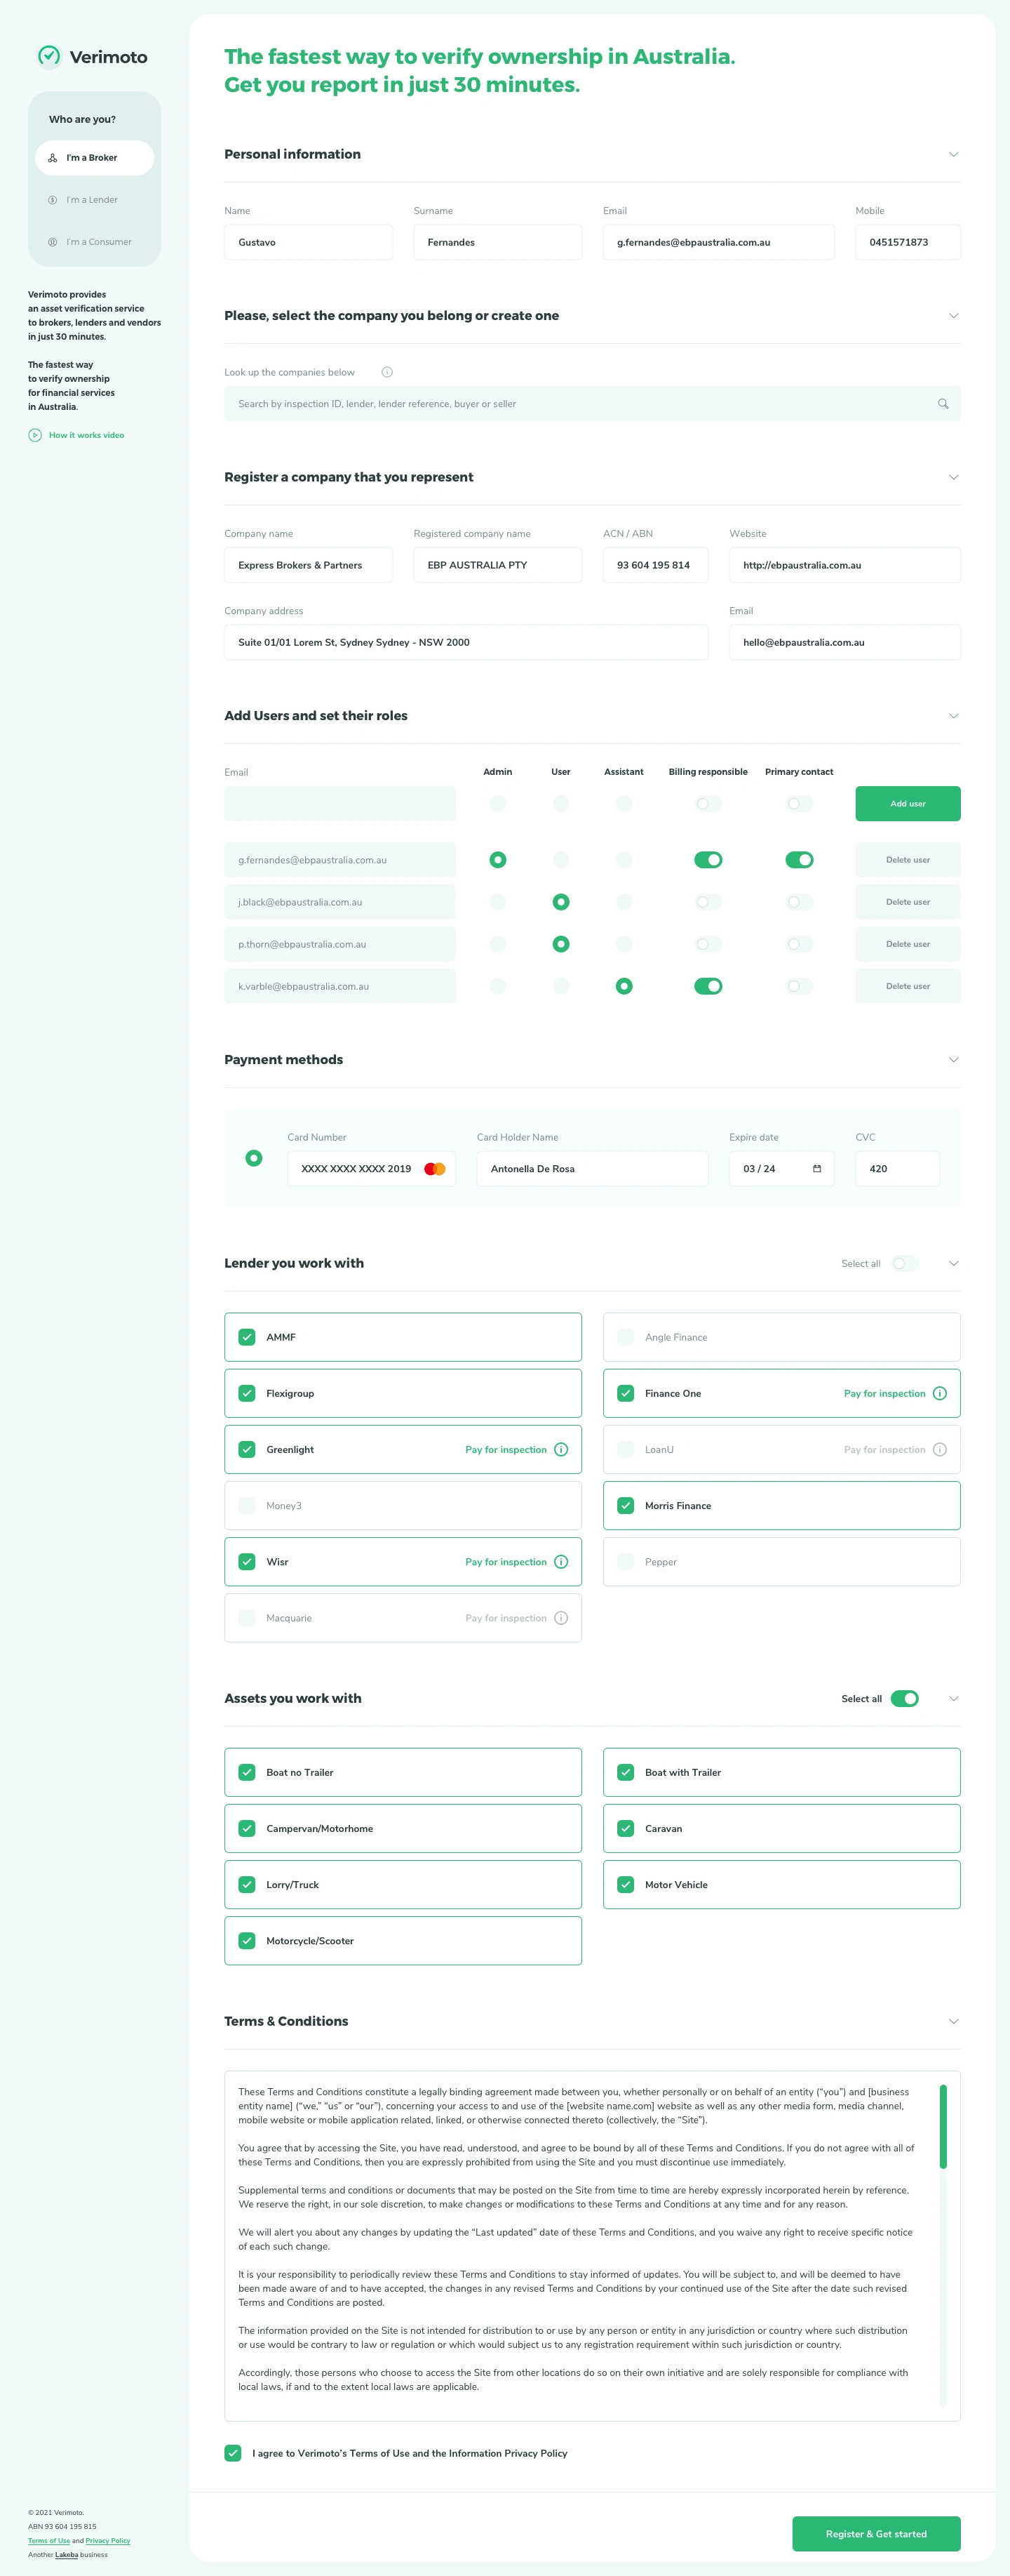The image size is (1010, 2576).
Task: Select the Assistant radio for p.thorn user
Action: [624, 944]
